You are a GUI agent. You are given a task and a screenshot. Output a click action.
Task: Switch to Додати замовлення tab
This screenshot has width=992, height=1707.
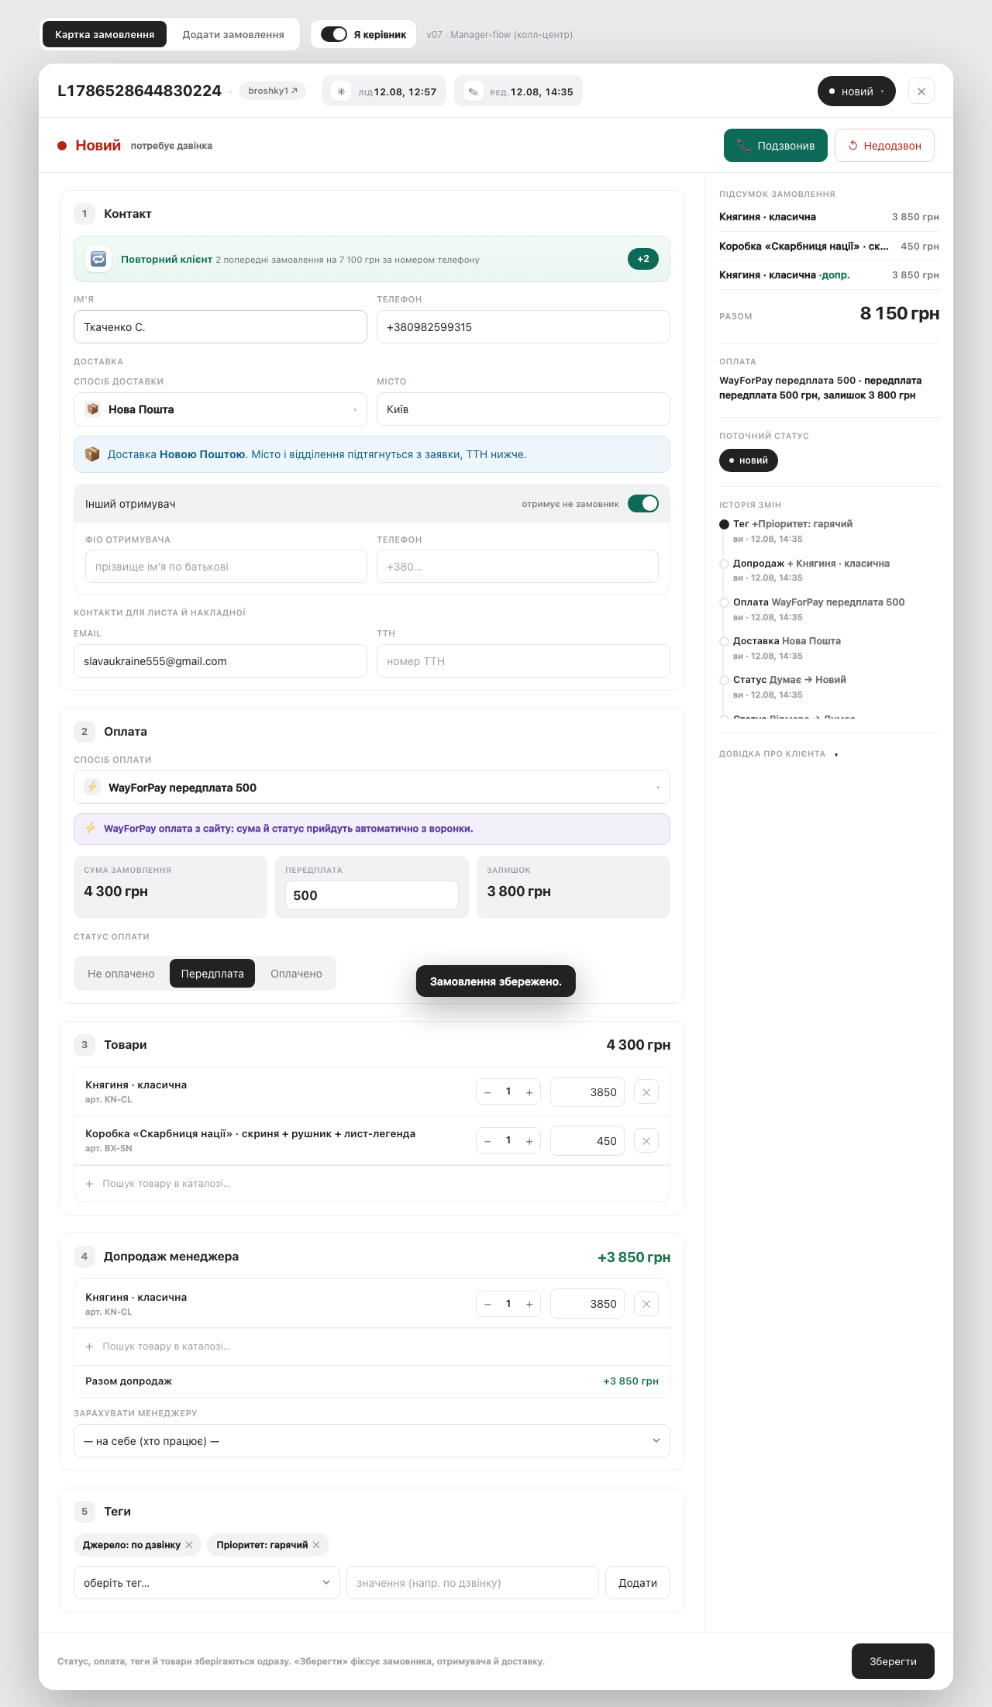click(233, 34)
